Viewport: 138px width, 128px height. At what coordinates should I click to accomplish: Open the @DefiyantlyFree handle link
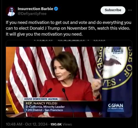point(32,14)
